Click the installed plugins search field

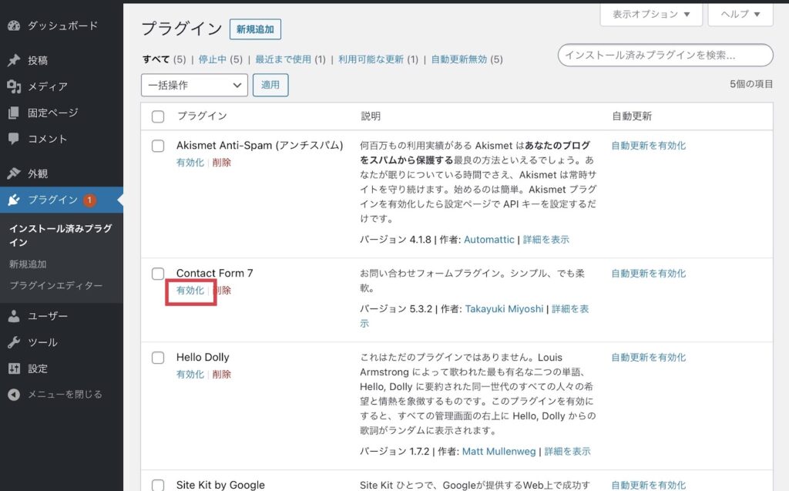click(x=665, y=55)
